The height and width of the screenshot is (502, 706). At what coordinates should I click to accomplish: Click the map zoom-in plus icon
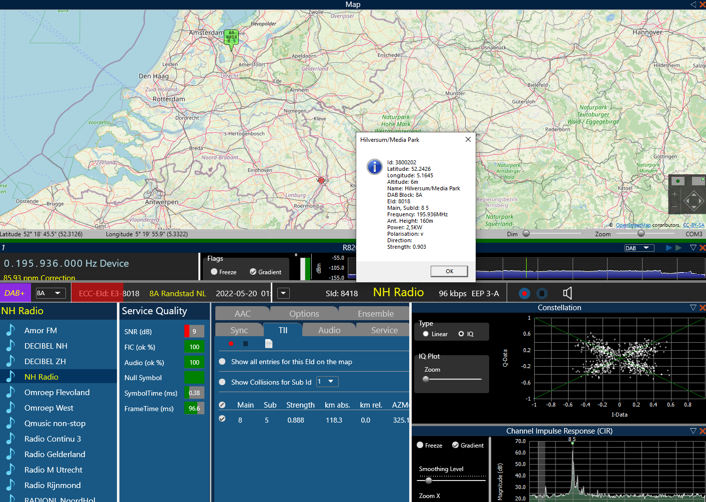(x=675, y=194)
